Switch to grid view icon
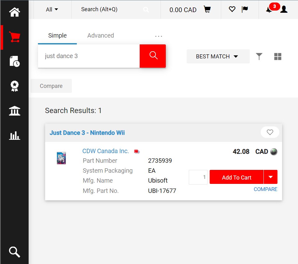 pyautogui.click(x=278, y=56)
